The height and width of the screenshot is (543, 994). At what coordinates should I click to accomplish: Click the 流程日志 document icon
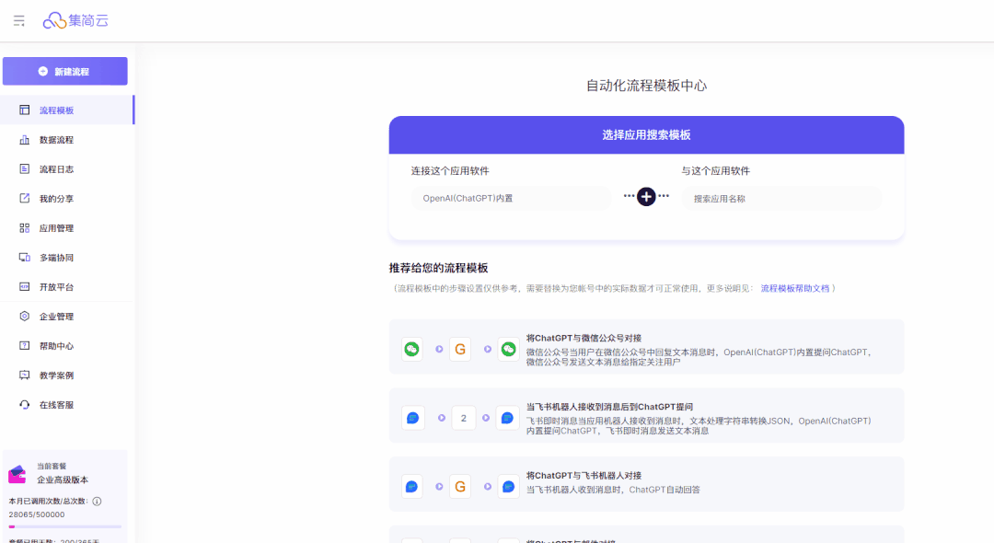[24, 168]
